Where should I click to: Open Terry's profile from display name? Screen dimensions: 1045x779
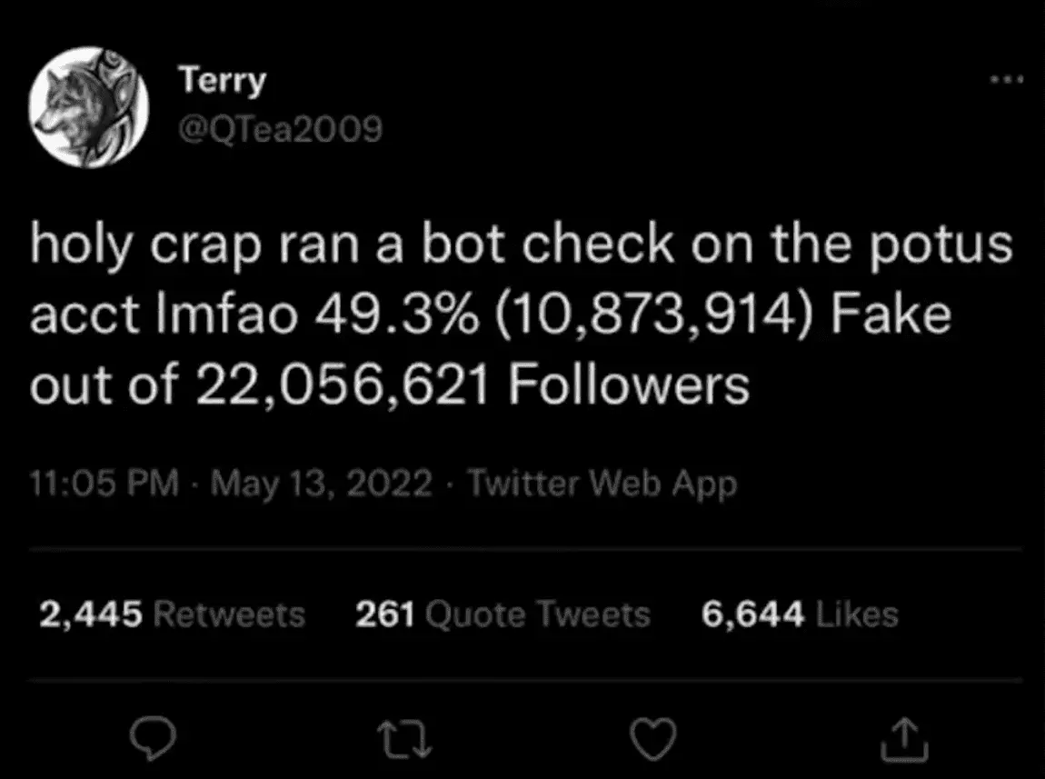(x=222, y=80)
